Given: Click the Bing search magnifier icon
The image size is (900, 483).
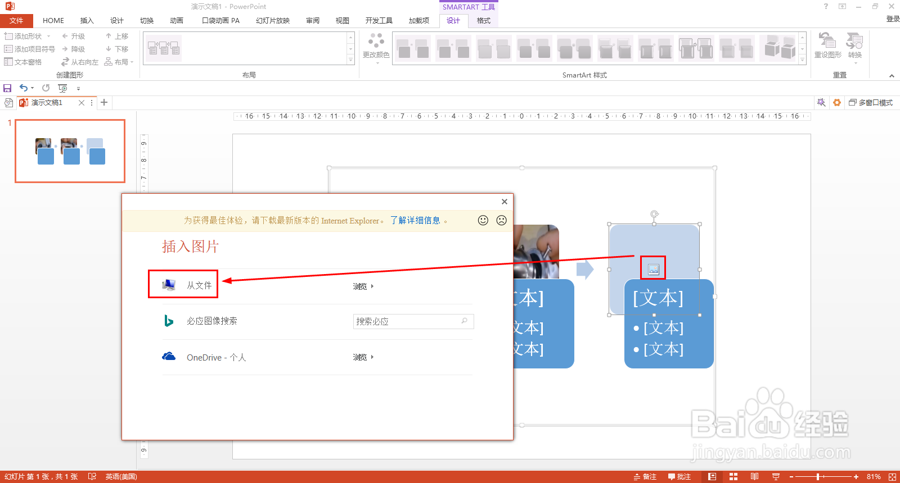Looking at the screenshot, I should coord(465,321).
